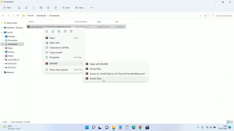Open Pictures in the navigation pane
Viewport: 234px width, 131px height.
tap(11, 52)
